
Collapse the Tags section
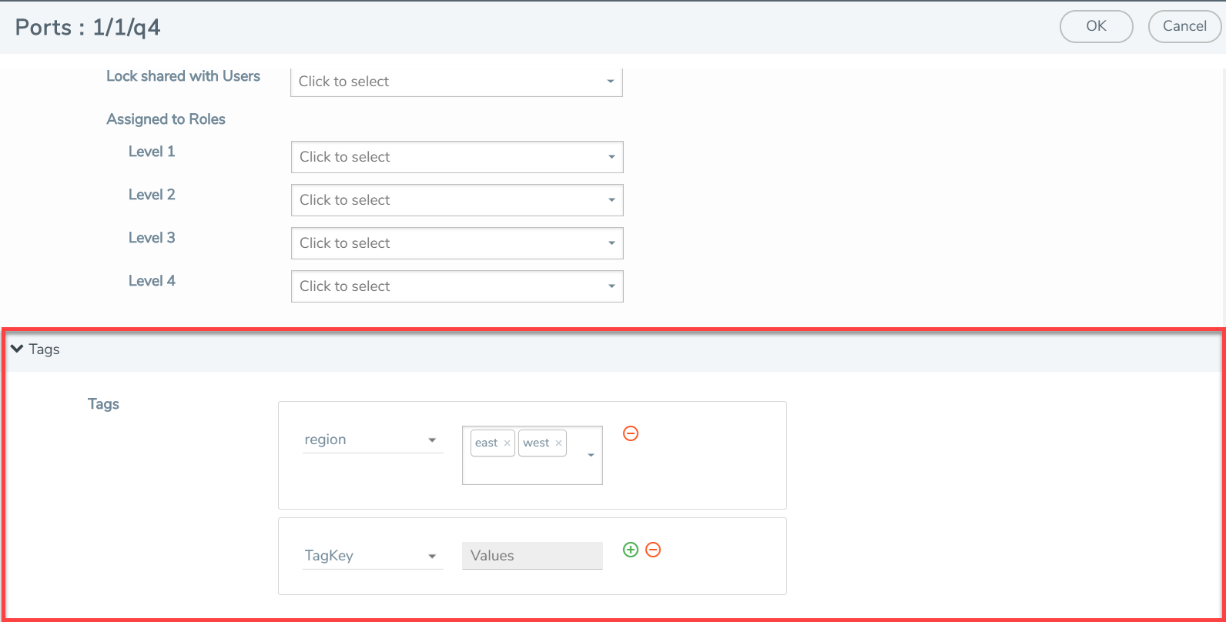(x=17, y=349)
